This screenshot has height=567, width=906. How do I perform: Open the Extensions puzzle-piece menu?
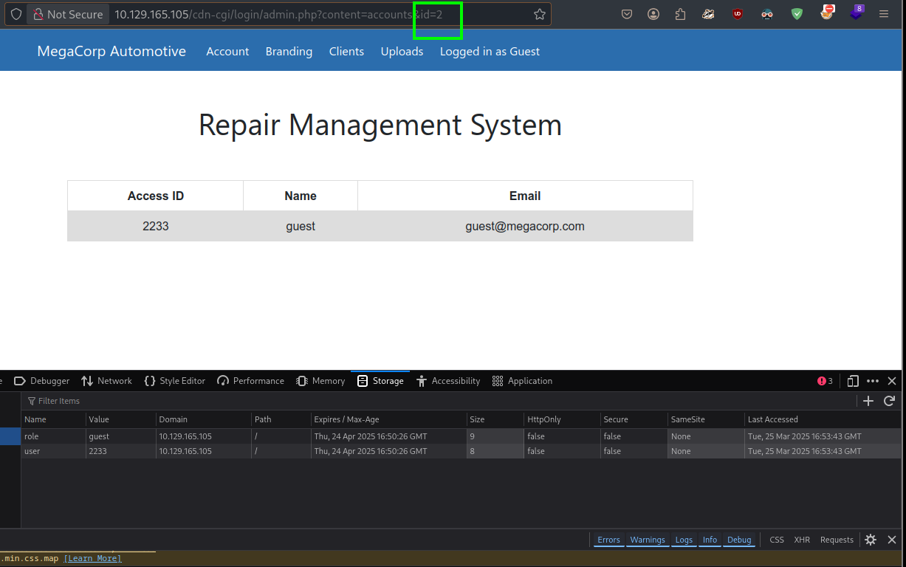(x=680, y=14)
